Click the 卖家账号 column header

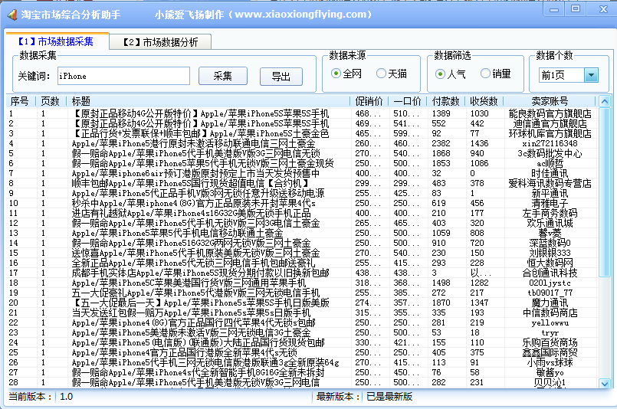click(550, 101)
